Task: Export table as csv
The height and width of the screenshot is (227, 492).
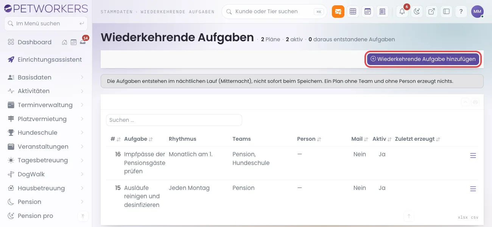Action: click(475, 218)
